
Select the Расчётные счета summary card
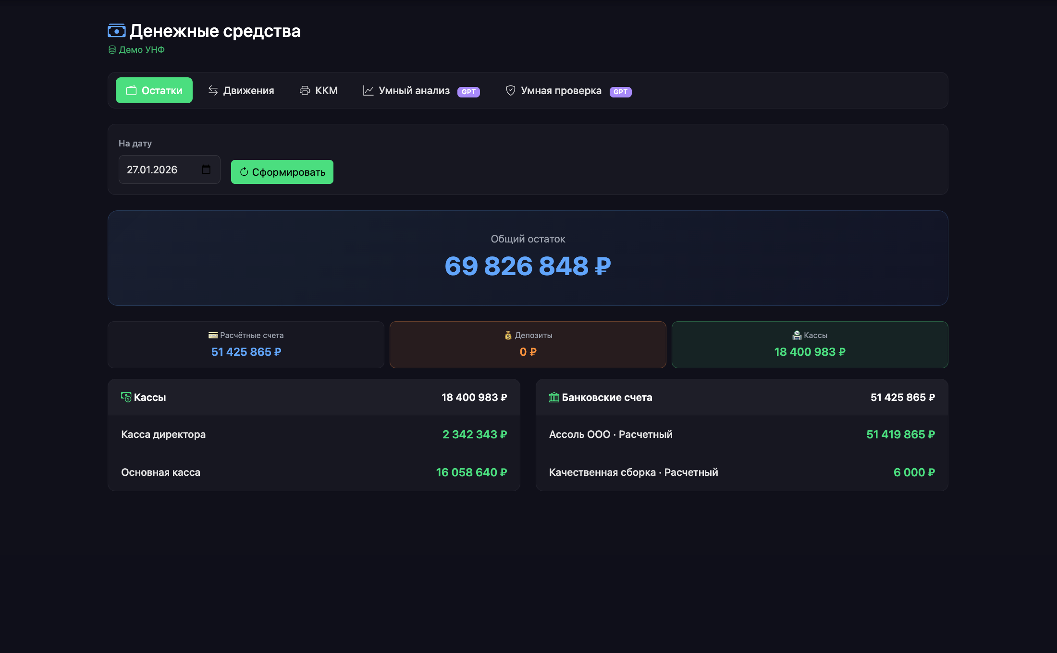pyautogui.click(x=246, y=345)
